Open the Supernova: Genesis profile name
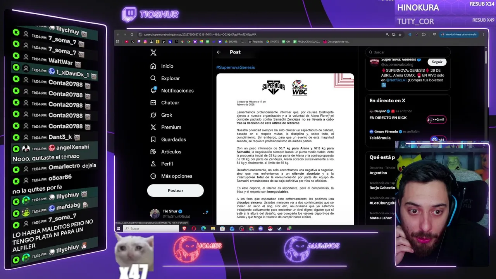This screenshot has width=496, height=279. pos(398,60)
